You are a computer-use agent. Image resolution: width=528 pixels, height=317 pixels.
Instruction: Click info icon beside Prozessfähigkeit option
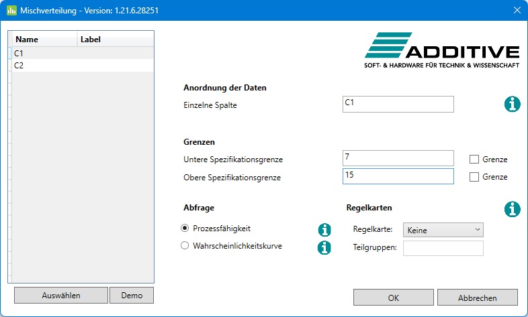click(324, 230)
